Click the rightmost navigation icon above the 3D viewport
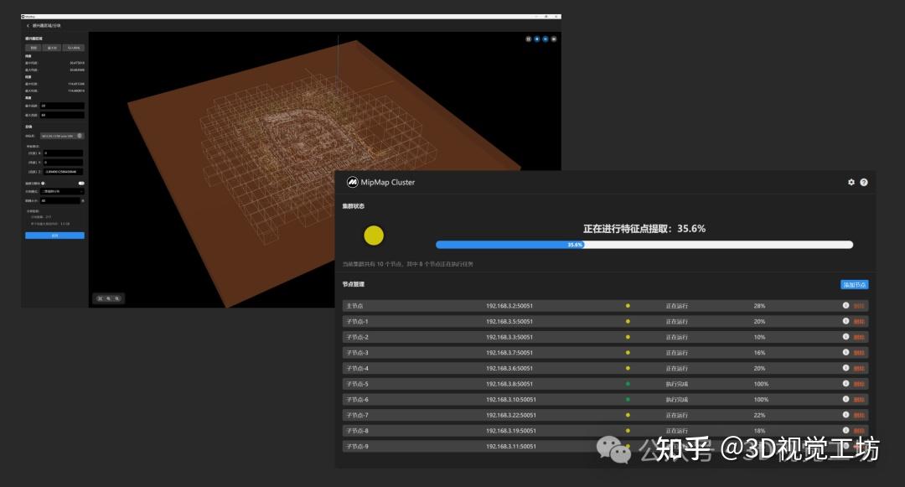Screen dimensions: 905x487 (x=554, y=39)
